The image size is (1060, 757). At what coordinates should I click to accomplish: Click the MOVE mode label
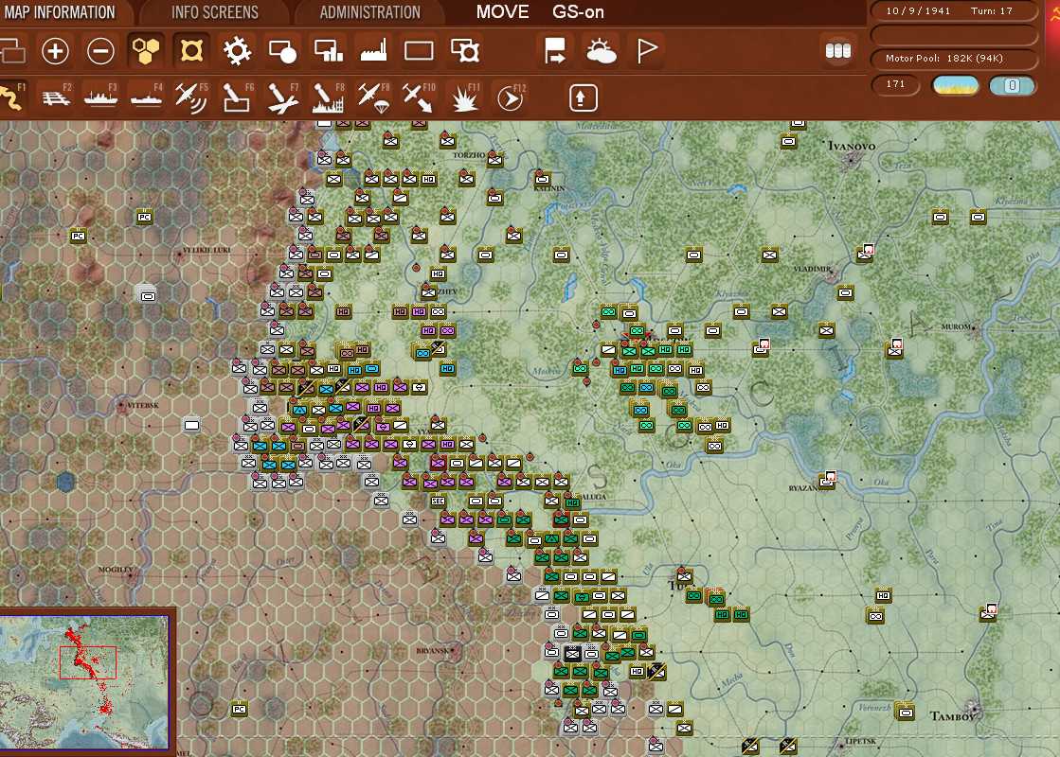point(502,12)
